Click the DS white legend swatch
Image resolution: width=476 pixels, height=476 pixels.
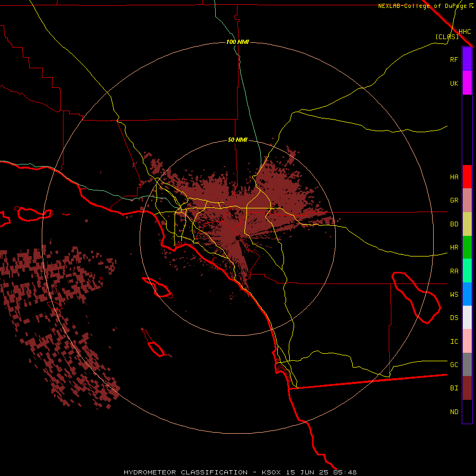467,317
